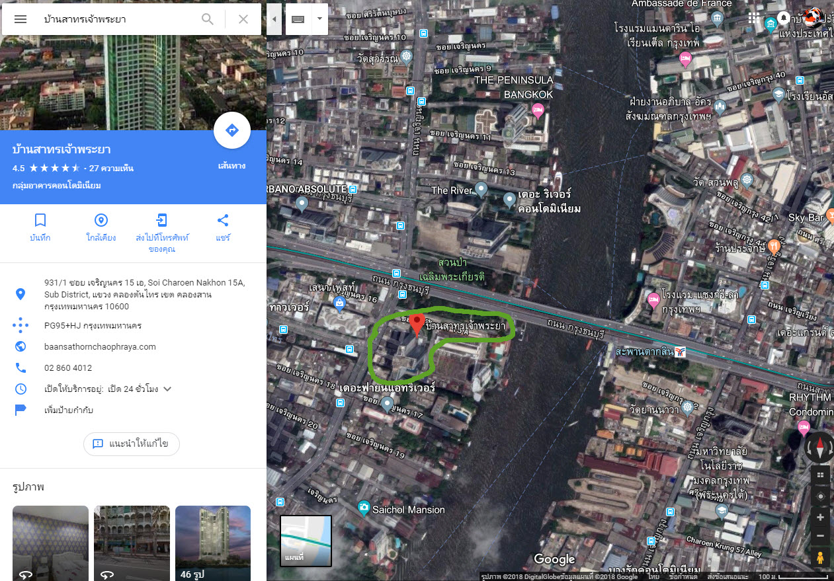Screen dimensions: 834x581
Task: Zoom in with the plus button
Action: click(x=820, y=518)
